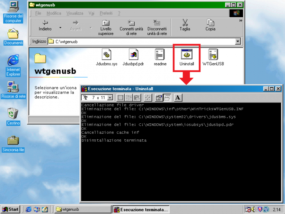
Task: Open the Indirizzo address dropdown
Action: 238,42
